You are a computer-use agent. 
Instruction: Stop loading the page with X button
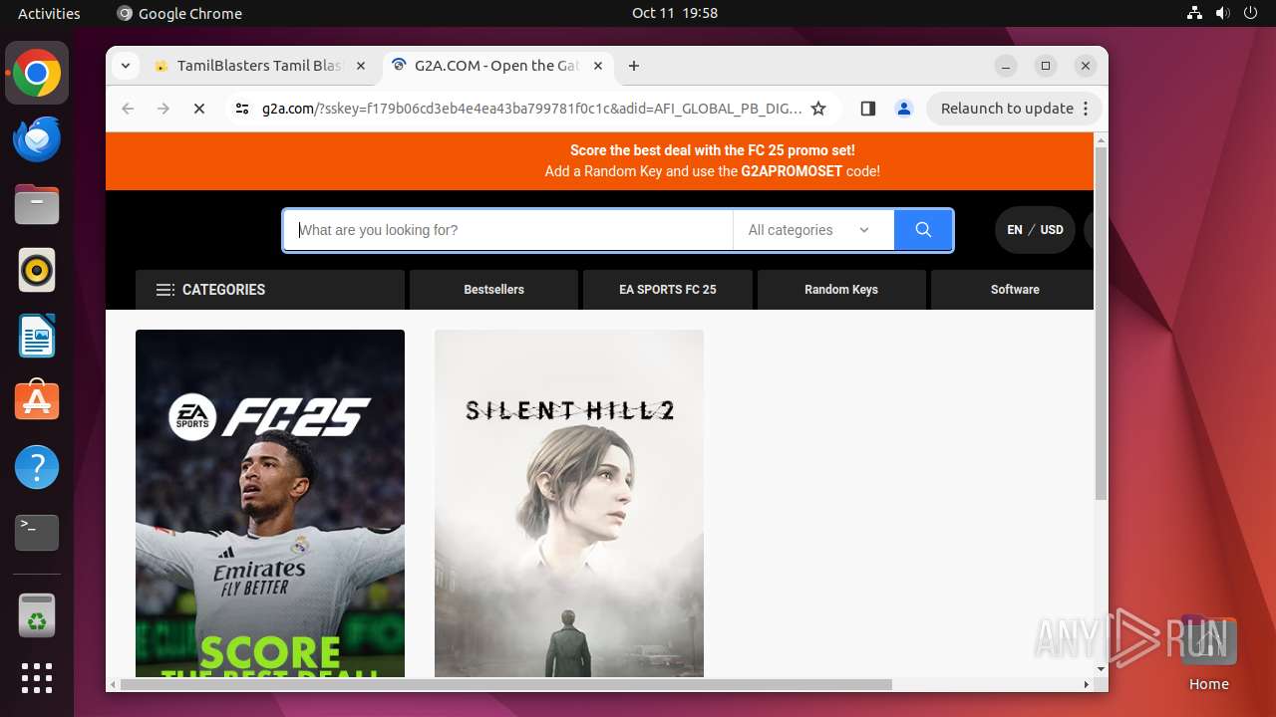(199, 109)
